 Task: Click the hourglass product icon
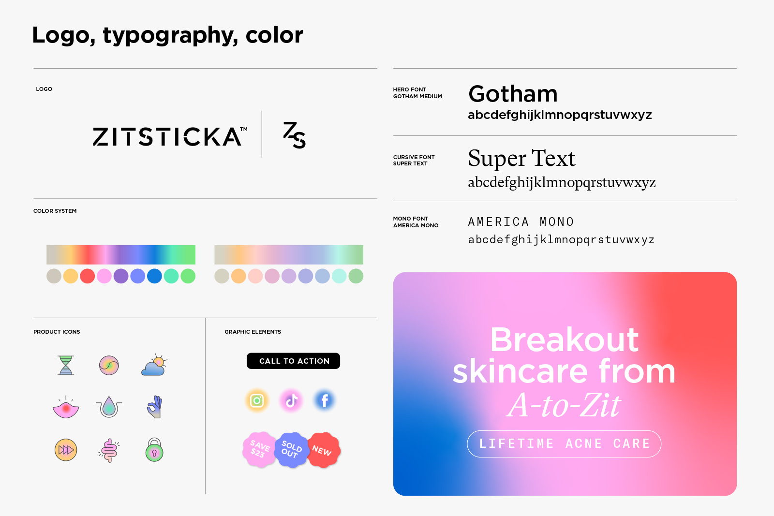click(66, 365)
